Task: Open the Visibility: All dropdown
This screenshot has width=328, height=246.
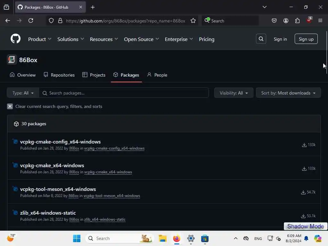Action: 234,93
